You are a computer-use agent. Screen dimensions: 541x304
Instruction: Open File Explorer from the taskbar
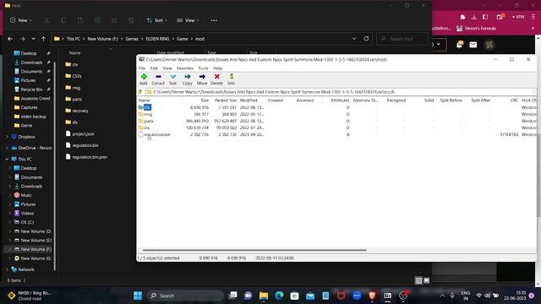click(264, 296)
